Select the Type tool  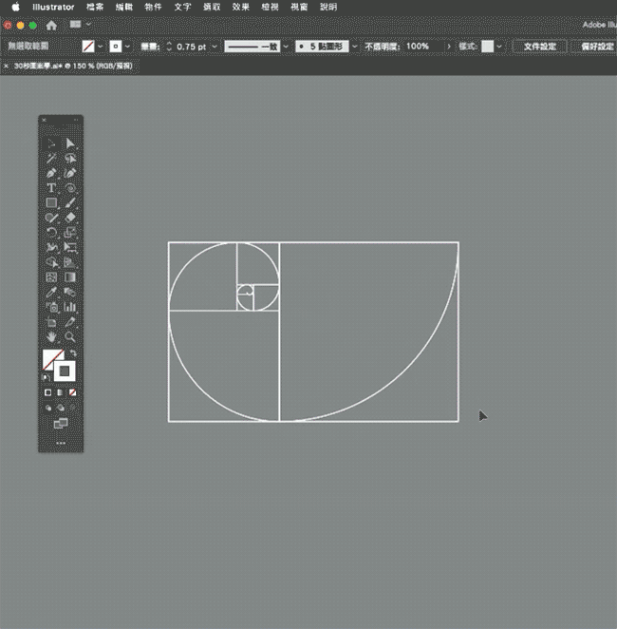(x=51, y=188)
